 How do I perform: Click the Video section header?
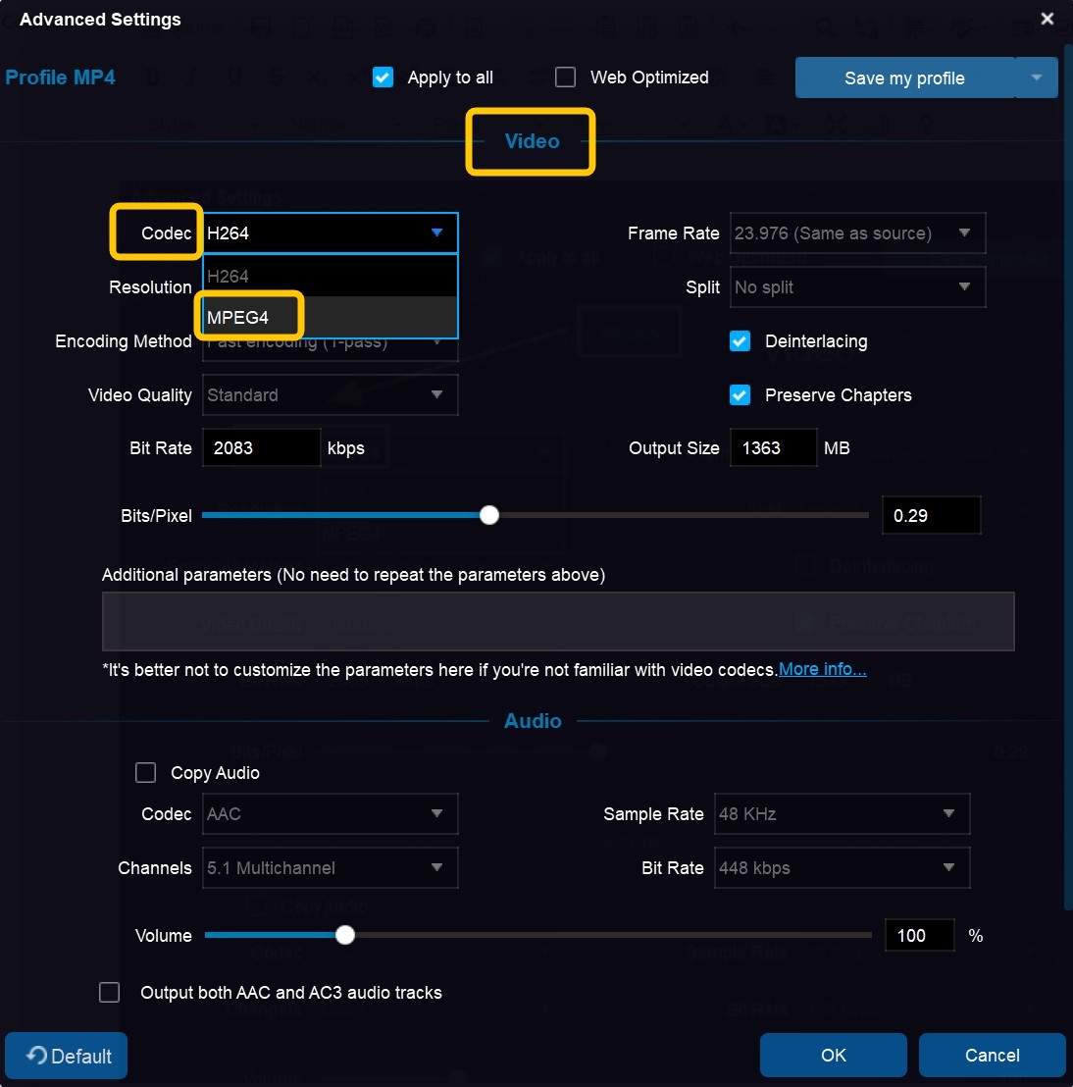point(531,141)
